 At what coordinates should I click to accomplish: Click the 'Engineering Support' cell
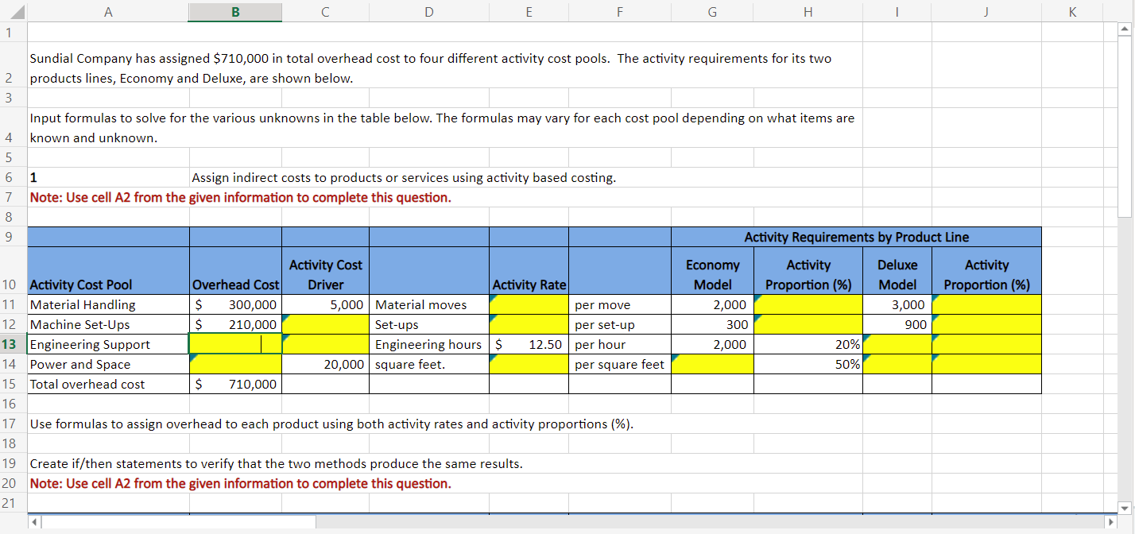coord(108,344)
